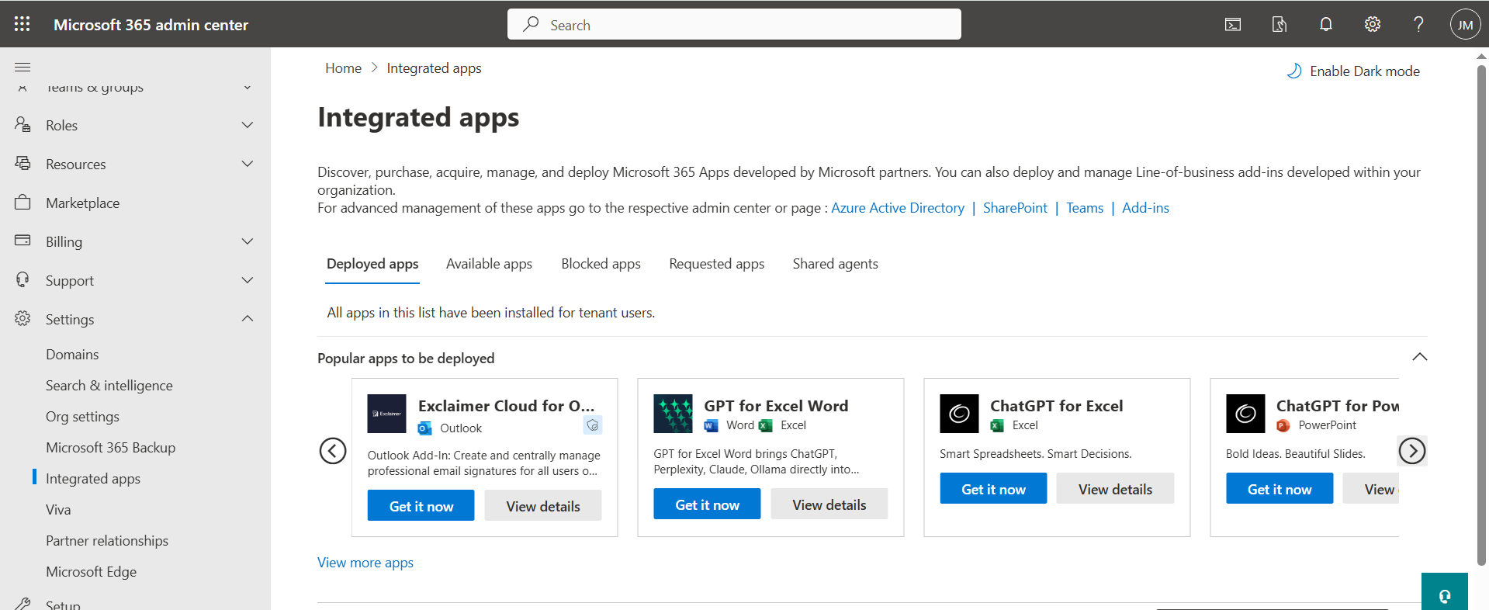
Task: Switch to Shared agents tab
Action: pyautogui.click(x=835, y=264)
